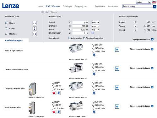Click Direct request to Lenze for frequency inverter
Screen dimensions: 157x118
click(x=140, y=87)
